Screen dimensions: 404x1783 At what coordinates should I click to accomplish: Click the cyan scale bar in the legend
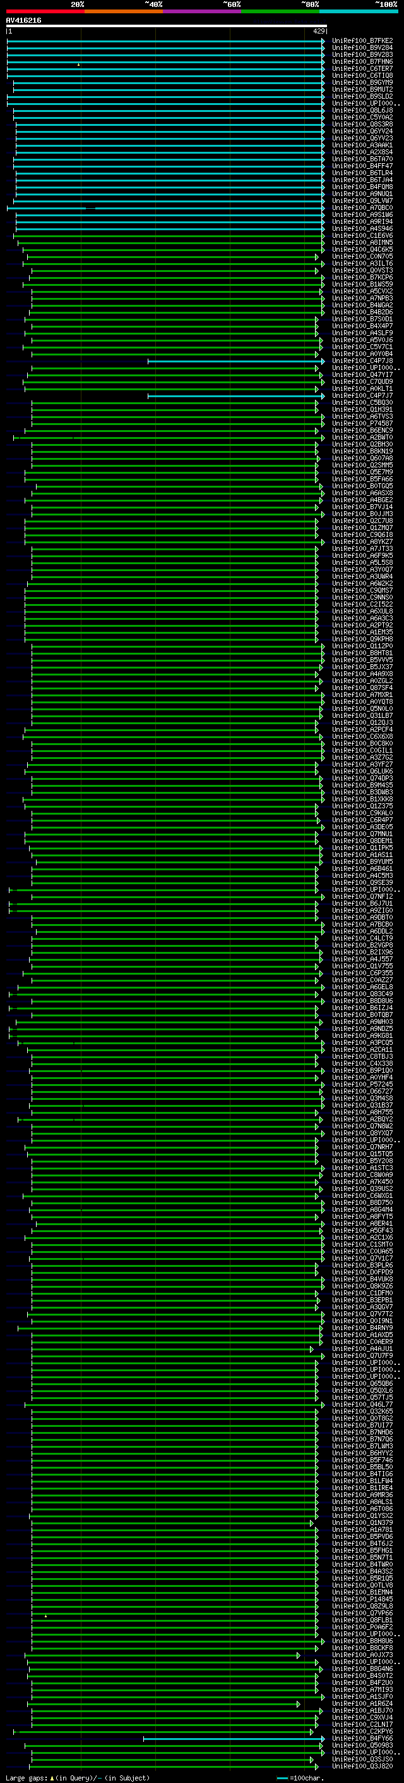tap(282, 1778)
